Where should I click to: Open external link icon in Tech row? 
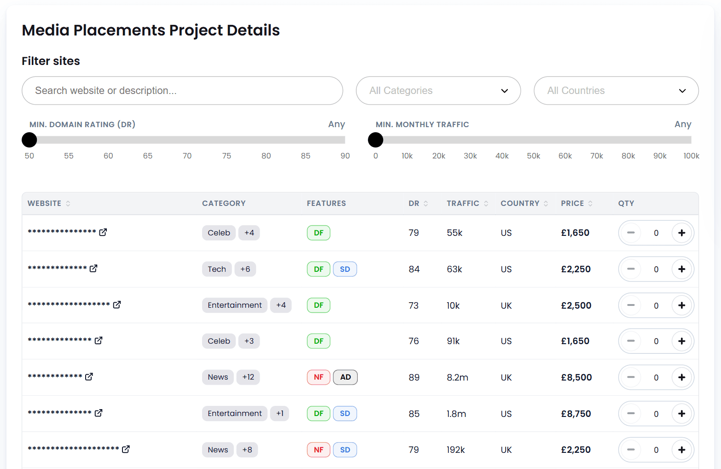click(x=93, y=268)
